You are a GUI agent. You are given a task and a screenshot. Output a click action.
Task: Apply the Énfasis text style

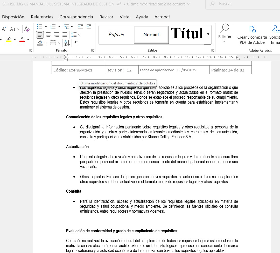click(x=116, y=35)
